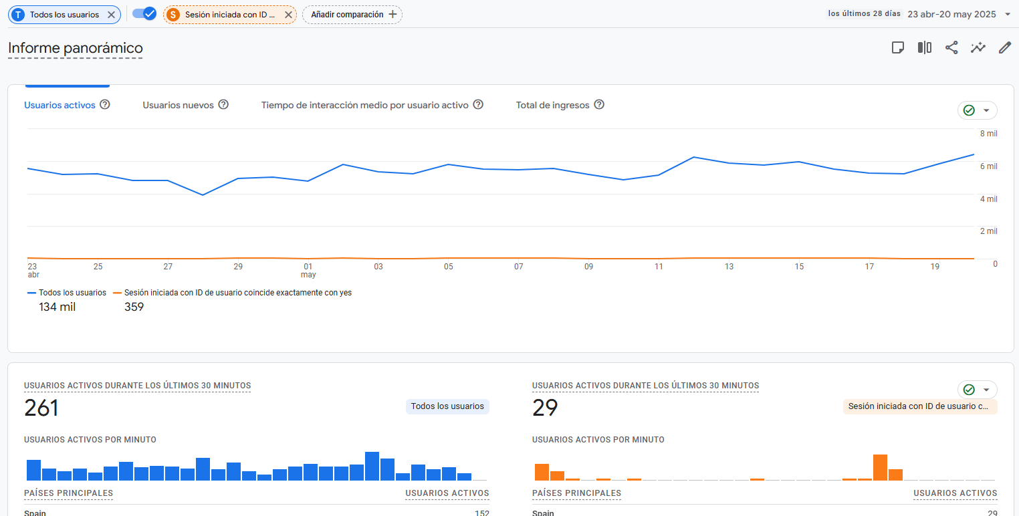The height and width of the screenshot is (516, 1019).
Task: Open the notes icon in report header
Action: (898, 47)
